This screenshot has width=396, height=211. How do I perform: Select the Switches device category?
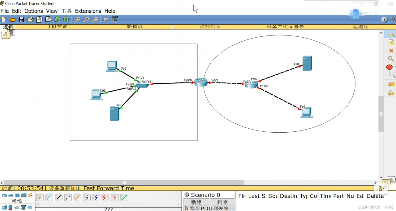click(11, 196)
